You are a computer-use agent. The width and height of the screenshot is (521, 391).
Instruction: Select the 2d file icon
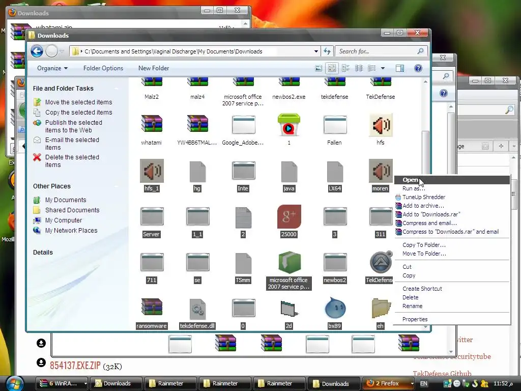pyautogui.click(x=289, y=308)
